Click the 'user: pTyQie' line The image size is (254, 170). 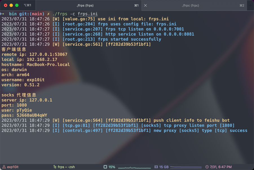(17, 110)
